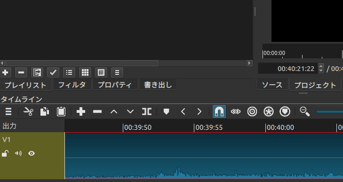Create a timeline marker
Image resolution: width=343 pixels, height=182 pixels.
coord(167,111)
